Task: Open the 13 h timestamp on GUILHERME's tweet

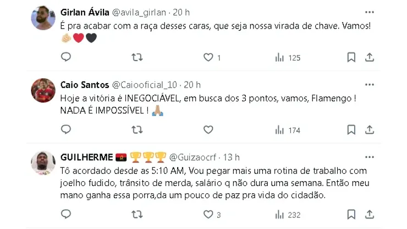Action: pyautogui.click(x=232, y=157)
